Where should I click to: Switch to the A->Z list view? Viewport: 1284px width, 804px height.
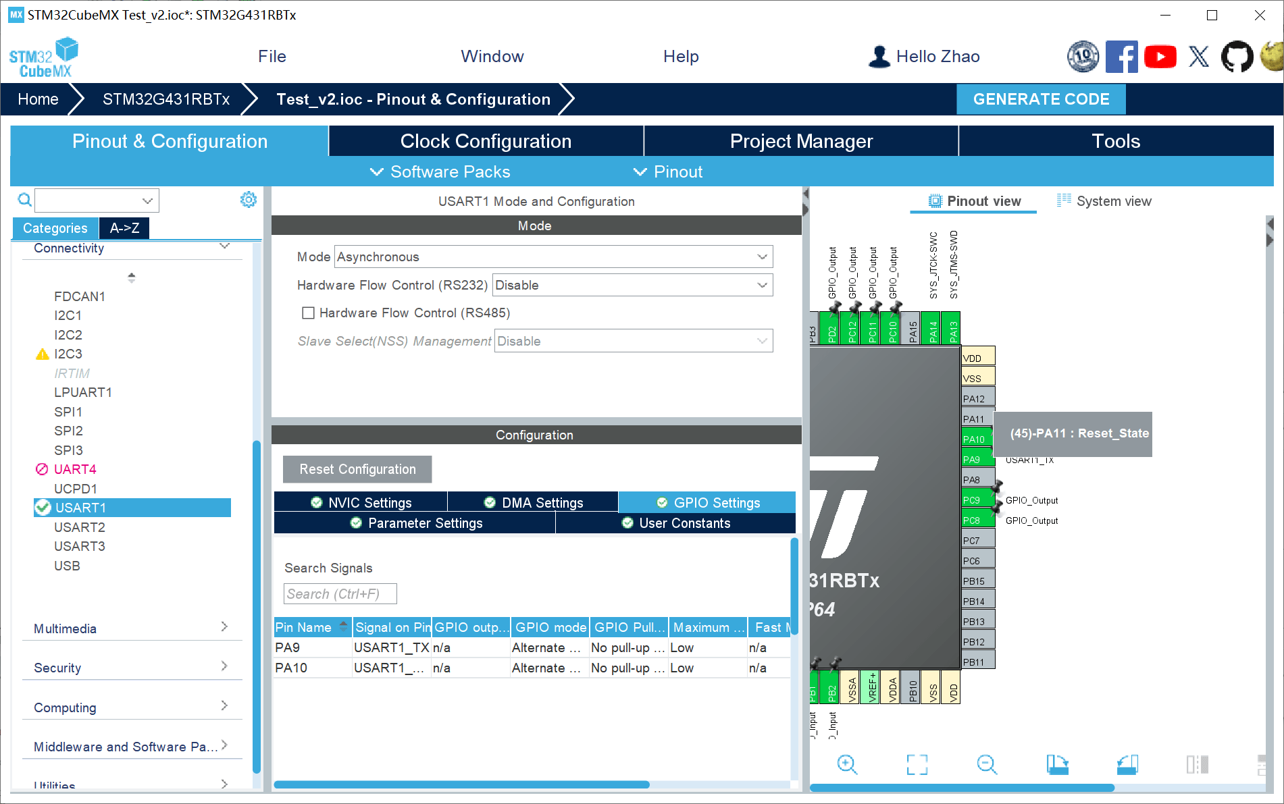click(124, 228)
